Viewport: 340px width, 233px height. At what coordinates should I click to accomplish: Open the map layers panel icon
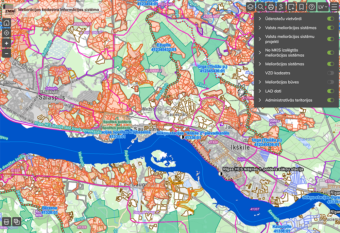pos(250,7)
